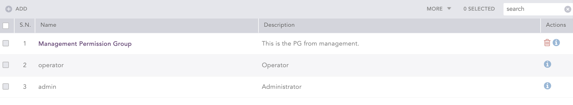Sort by the Description column header

point(279,25)
